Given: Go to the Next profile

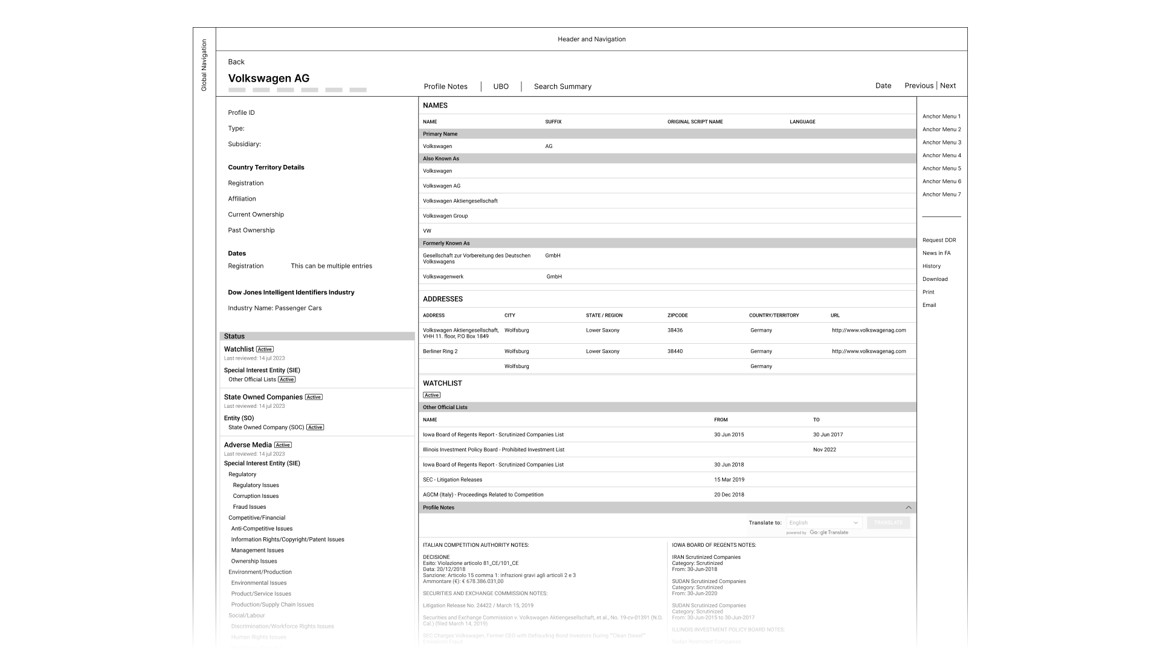Looking at the screenshot, I should [948, 86].
